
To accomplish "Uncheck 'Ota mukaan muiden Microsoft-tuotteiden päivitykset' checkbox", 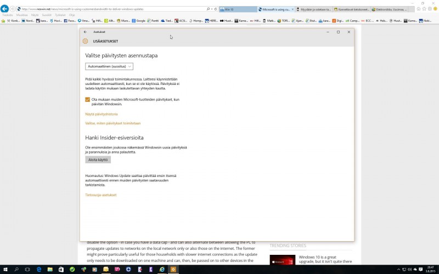I will pos(87,99).
